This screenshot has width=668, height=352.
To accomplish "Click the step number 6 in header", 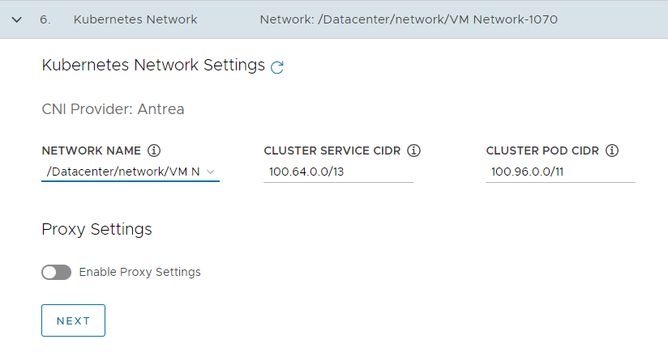I will click(x=45, y=19).
